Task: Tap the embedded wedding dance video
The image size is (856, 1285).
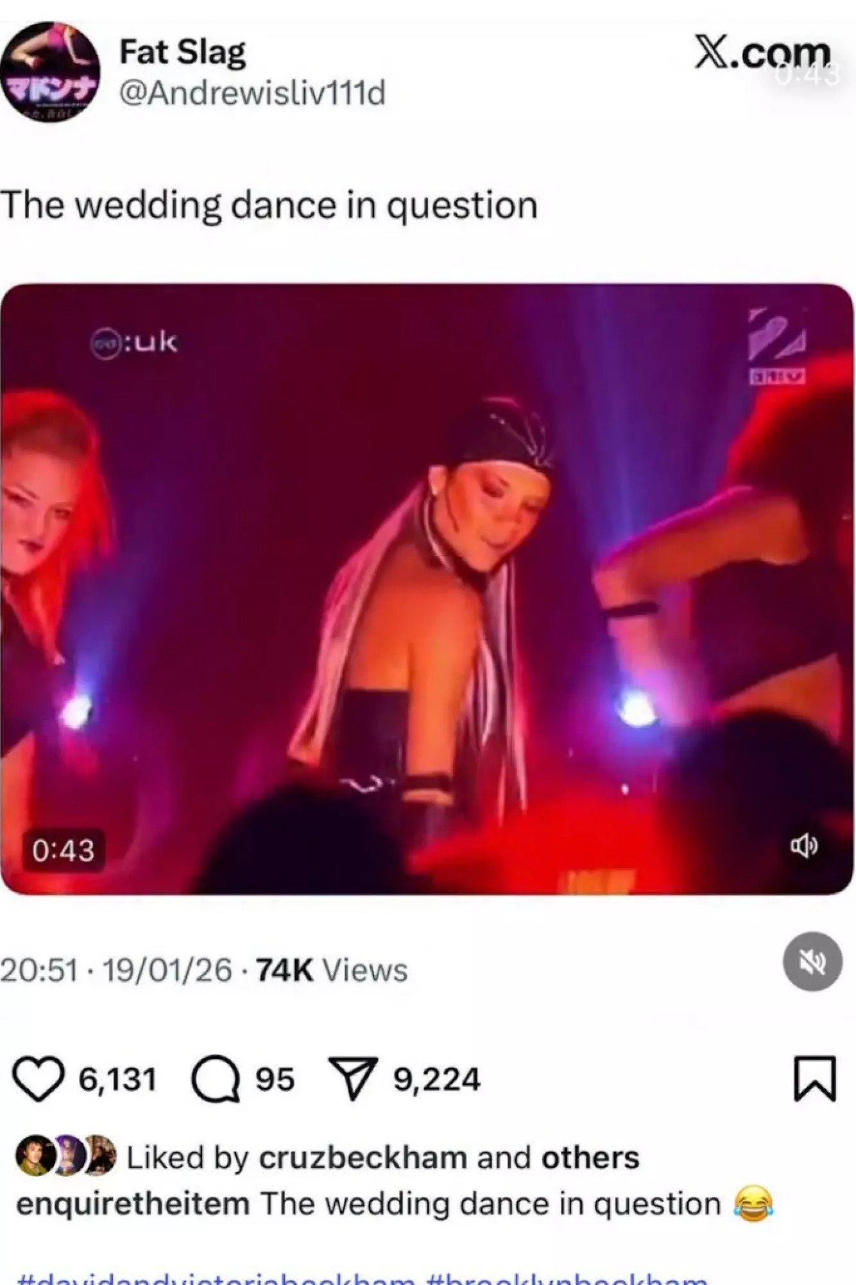Action: (427, 589)
